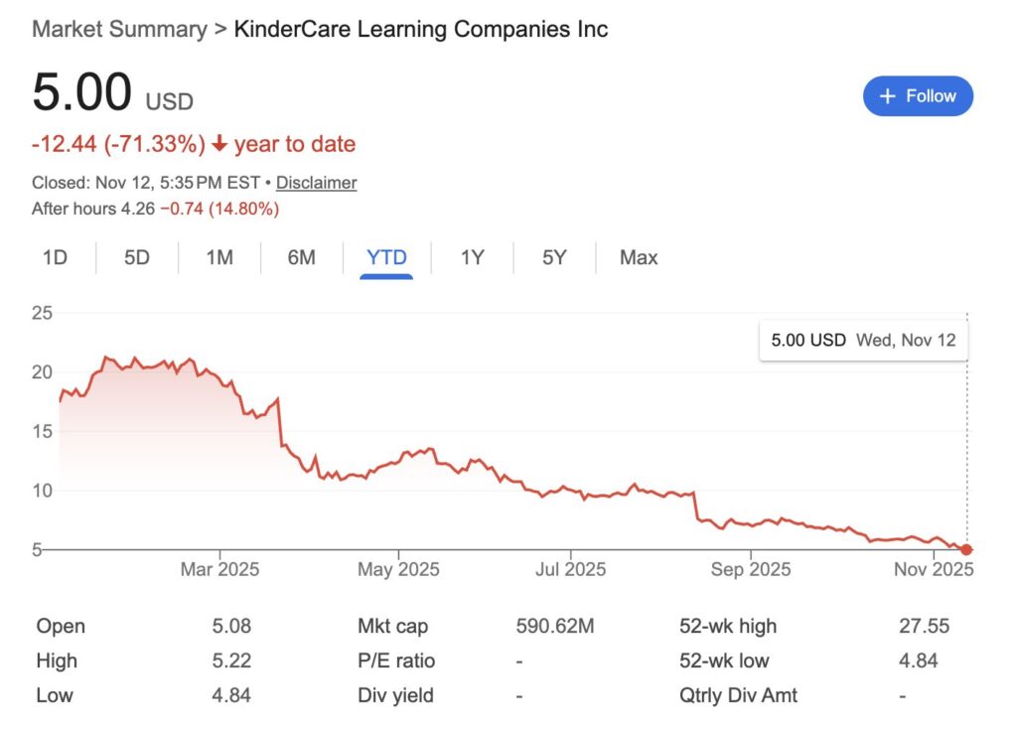The width and height of the screenshot is (1017, 734).
Task: Select the YTD chart range
Action: (x=383, y=256)
